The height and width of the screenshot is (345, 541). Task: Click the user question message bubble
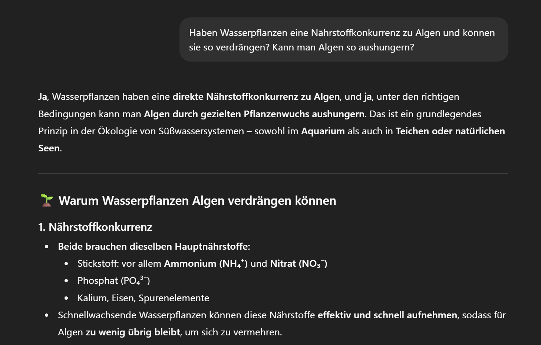click(x=344, y=40)
